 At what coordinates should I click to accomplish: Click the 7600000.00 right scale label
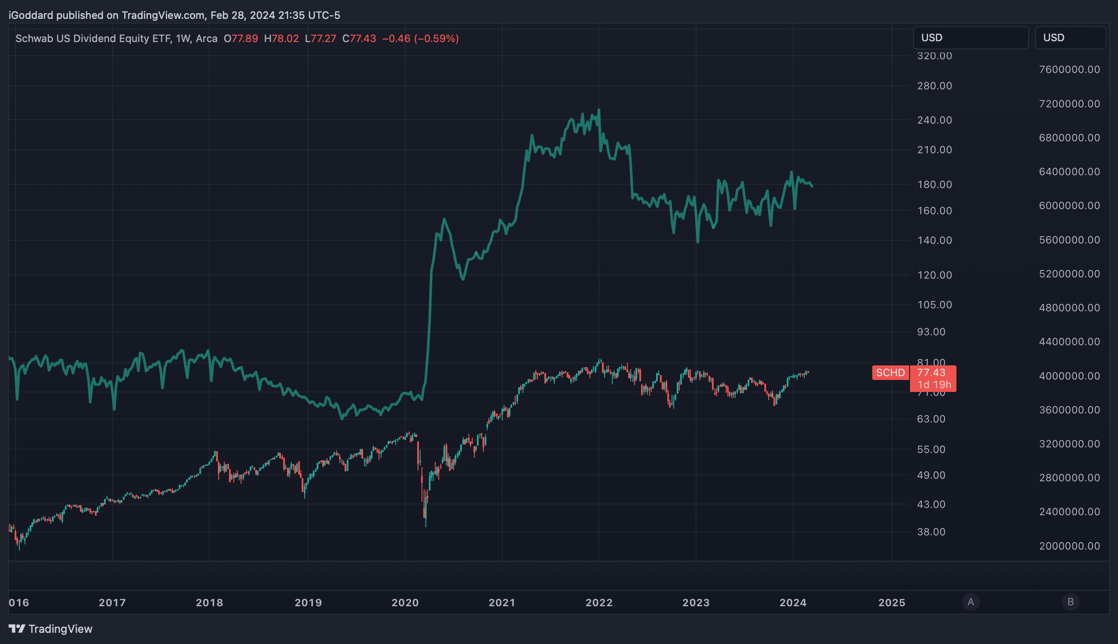click(x=1069, y=70)
